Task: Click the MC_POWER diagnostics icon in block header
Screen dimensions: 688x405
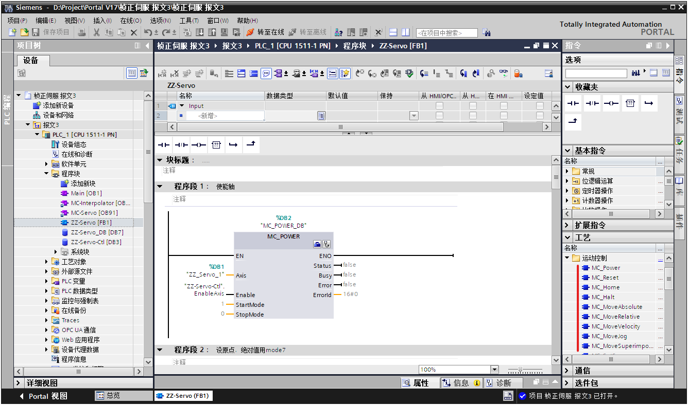Action: click(326, 245)
